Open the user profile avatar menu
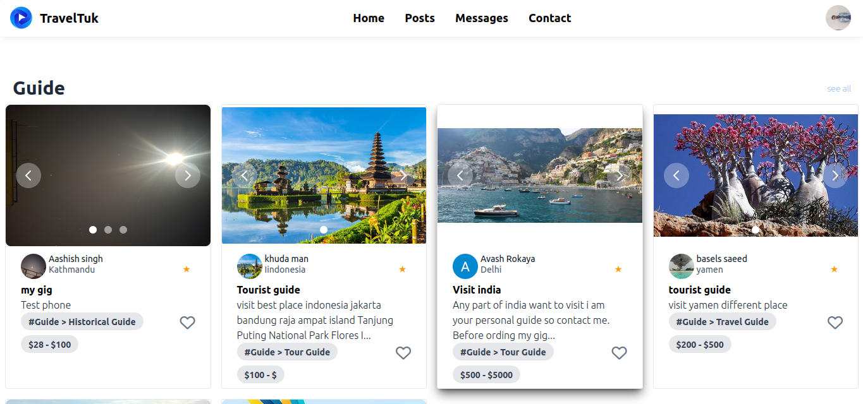This screenshot has height=404, width=863. click(x=838, y=18)
